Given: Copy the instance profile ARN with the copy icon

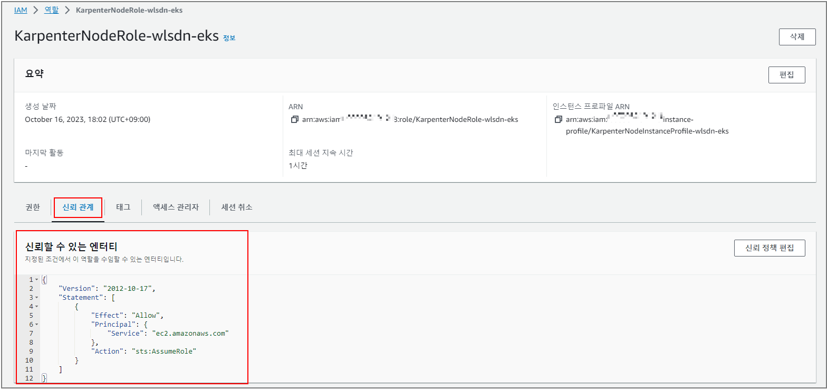Looking at the screenshot, I should point(558,120).
